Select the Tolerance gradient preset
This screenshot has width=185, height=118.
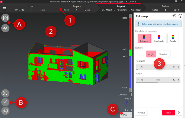tap(144, 38)
